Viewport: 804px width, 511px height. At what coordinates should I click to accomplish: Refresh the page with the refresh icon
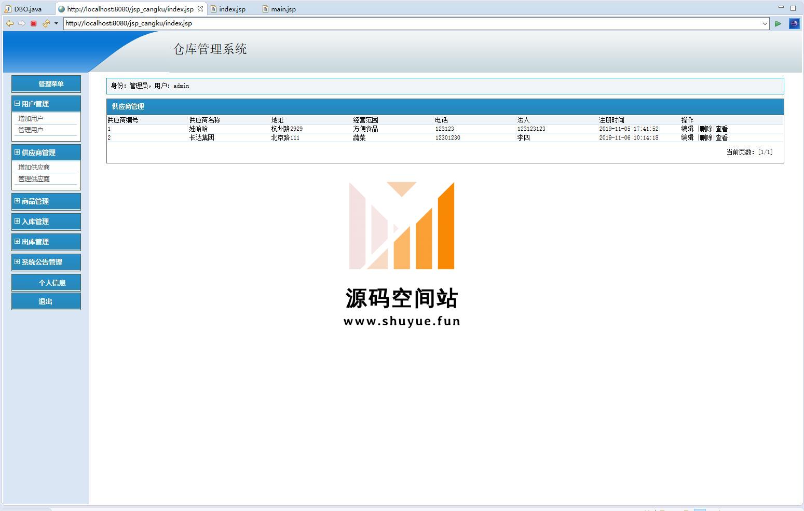click(46, 23)
